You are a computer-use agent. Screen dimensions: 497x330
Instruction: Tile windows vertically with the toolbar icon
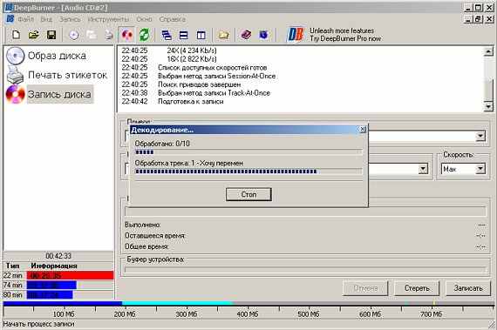(201, 35)
